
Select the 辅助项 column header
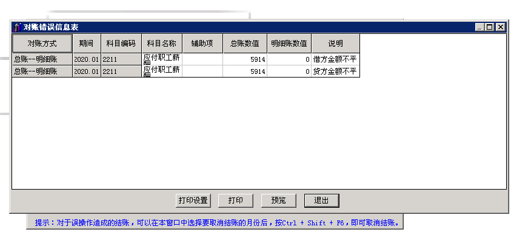click(202, 43)
